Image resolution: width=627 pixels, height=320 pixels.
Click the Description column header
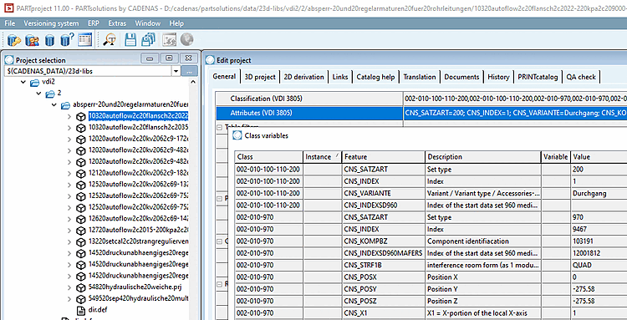pos(482,157)
